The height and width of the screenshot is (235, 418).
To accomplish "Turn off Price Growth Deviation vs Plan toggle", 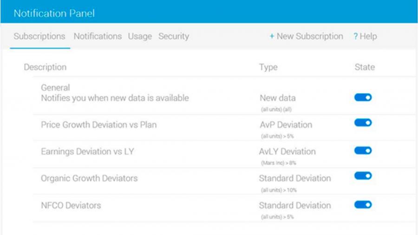I will 363,123.
